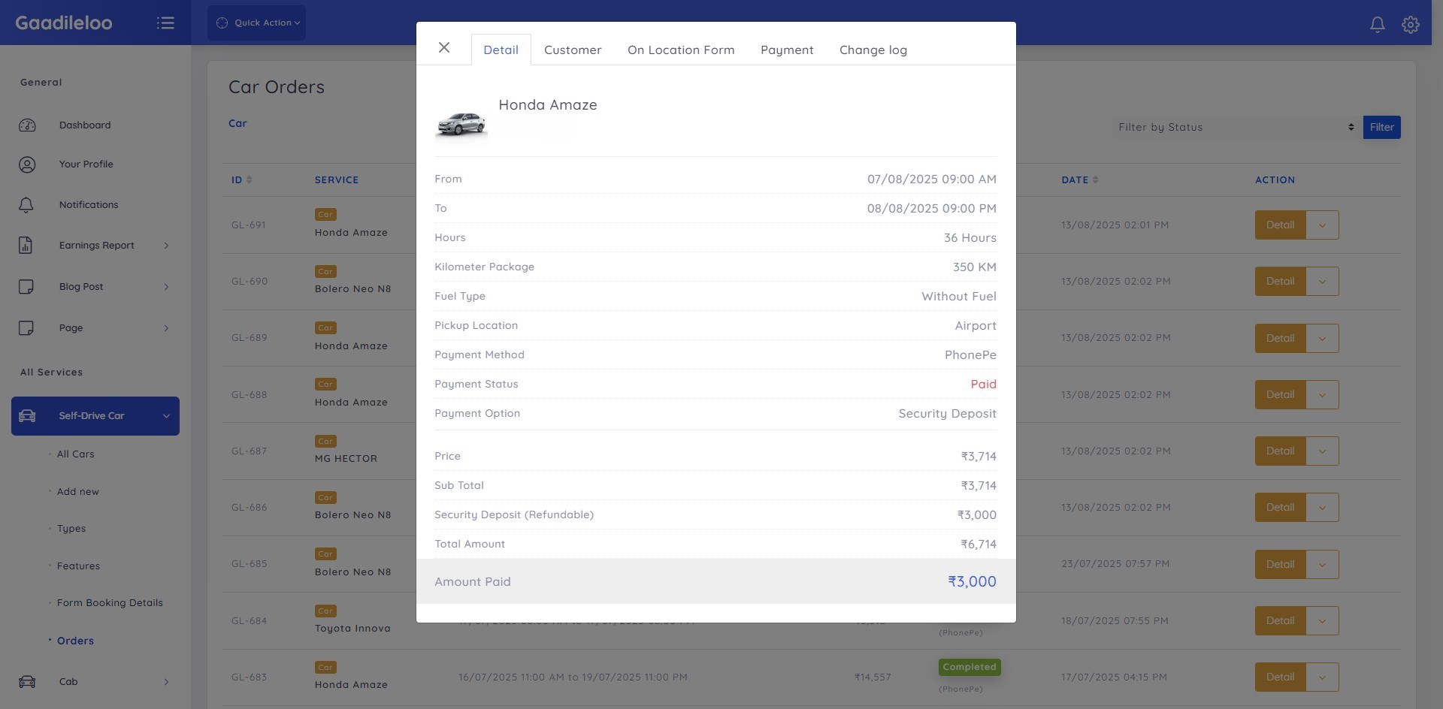
Task: View the Change log tab
Action: click(873, 50)
